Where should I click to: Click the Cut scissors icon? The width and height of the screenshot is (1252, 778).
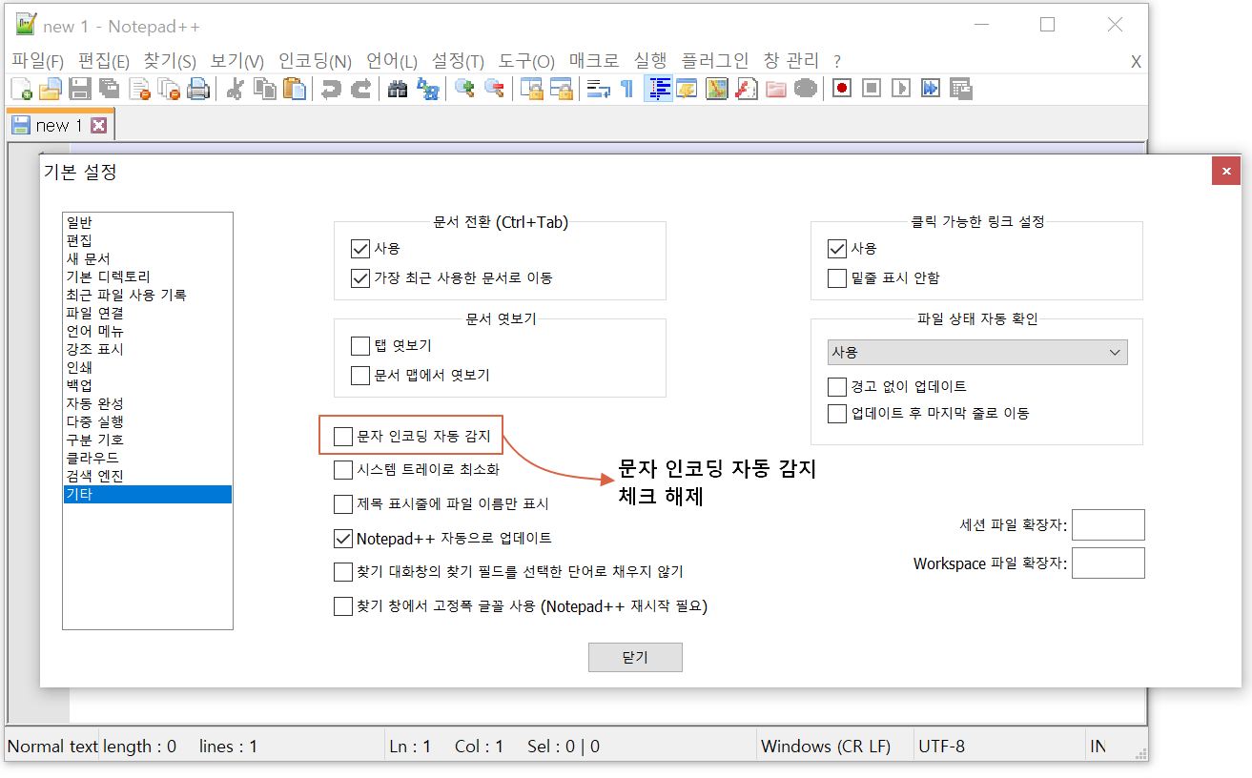[x=235, y=90]
